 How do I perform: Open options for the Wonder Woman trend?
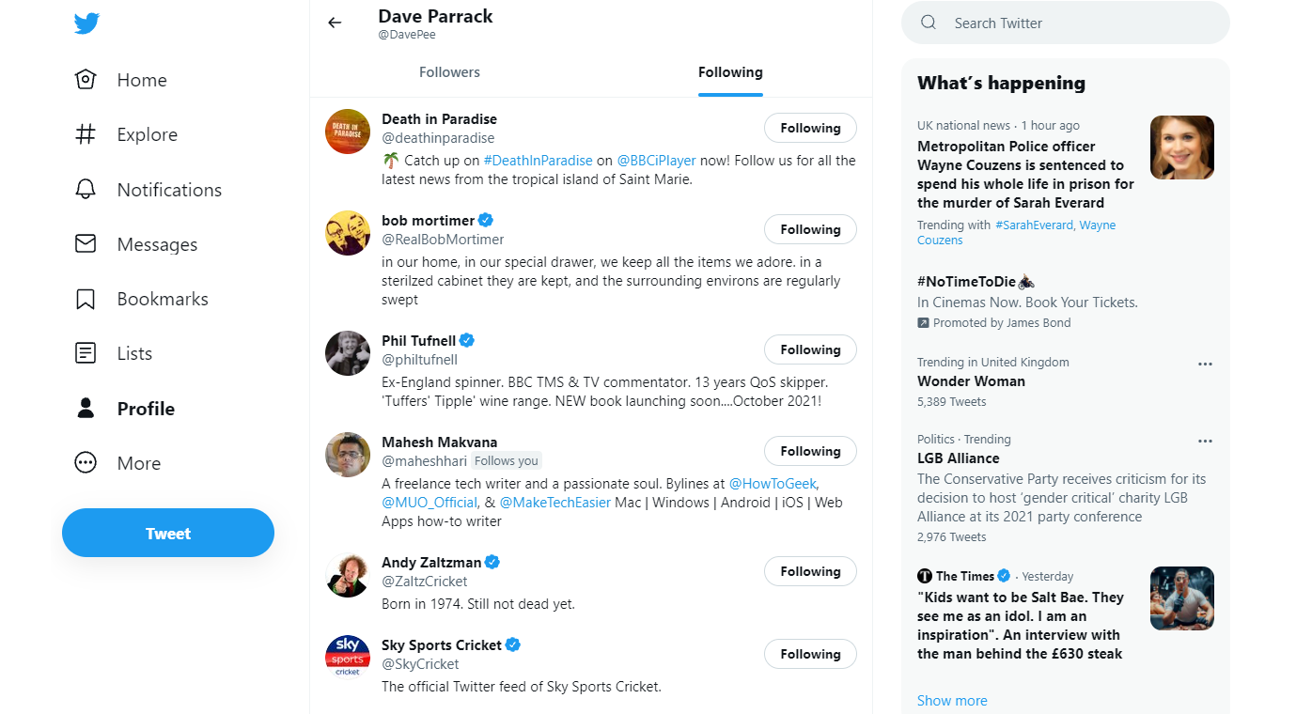(1206, 364)
